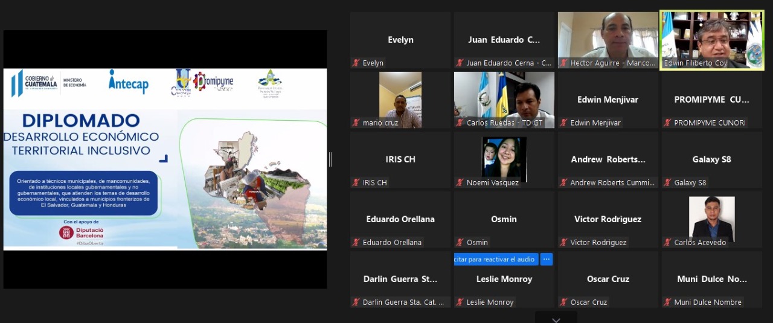Image resolution: width=773 pixels, height=323 pixels.
Task: Click muted mic icon beside Carlos Acevedo
Action: 668,242
